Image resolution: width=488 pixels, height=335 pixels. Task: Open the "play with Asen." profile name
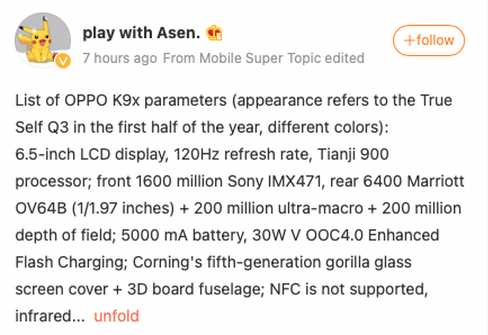(x=141, y=33)
